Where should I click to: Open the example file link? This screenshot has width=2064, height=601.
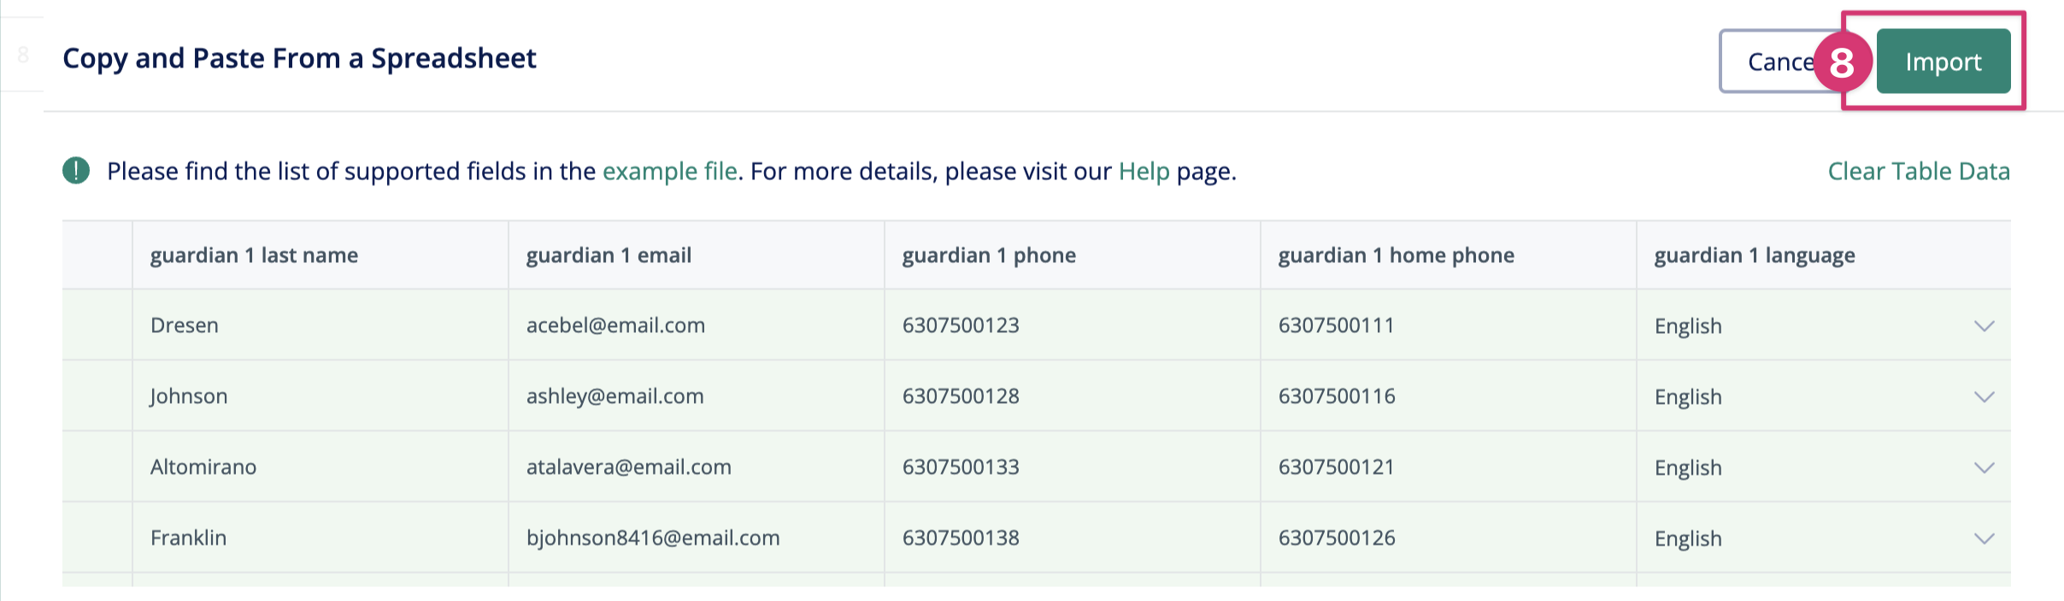[669, 172]
